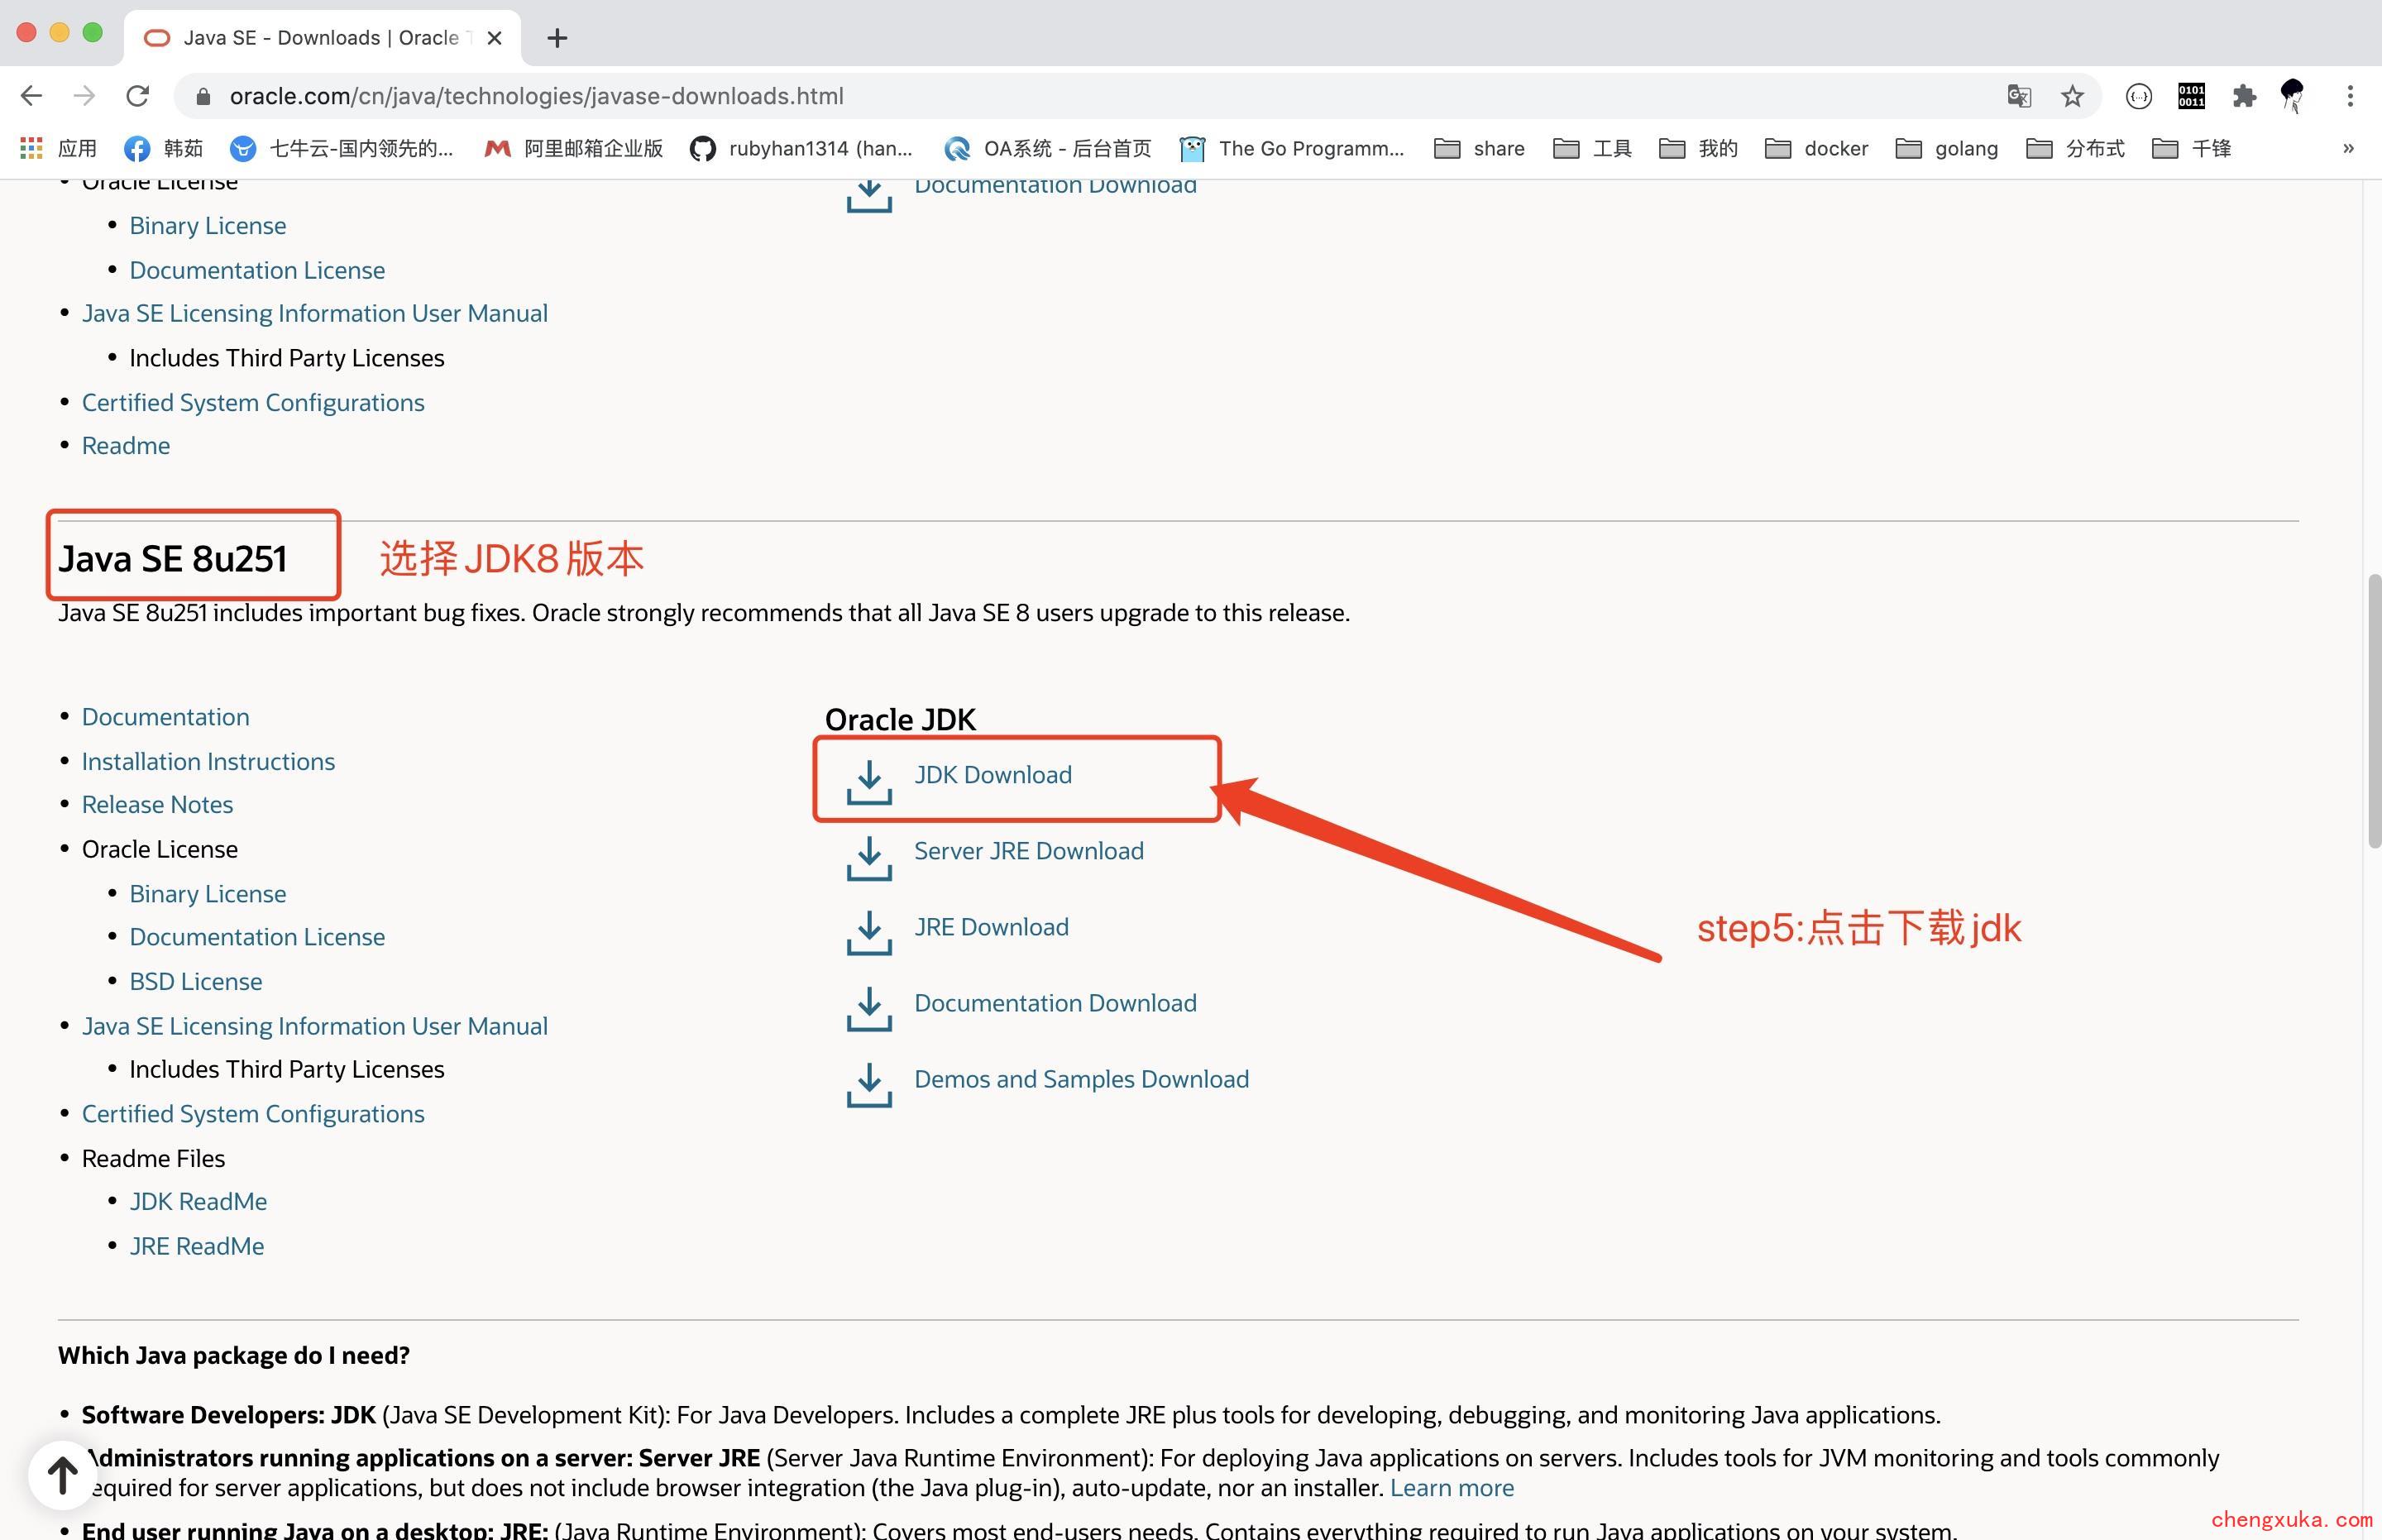Open JRE Download link
The width and height of the screenshot is (2382, 1540).
(991, 927)
